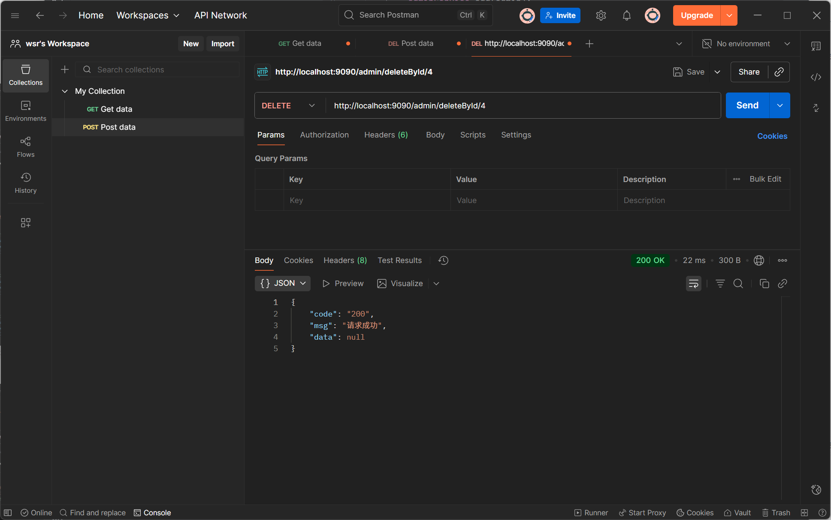Open response Test Results tab
Image resolution: width=831 pixels, height=520 pixels.
click(399, 260)
